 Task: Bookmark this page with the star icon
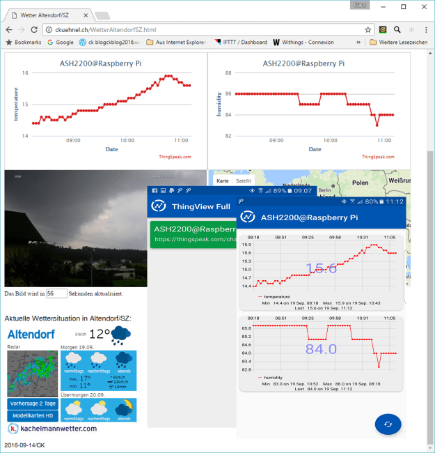pos(367,30)
